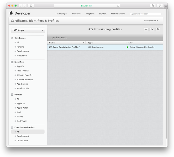The width and height of the screenshot is (174, 157).
Task: Click Active (Managed by Xcode) status
Action: [142, 47]
